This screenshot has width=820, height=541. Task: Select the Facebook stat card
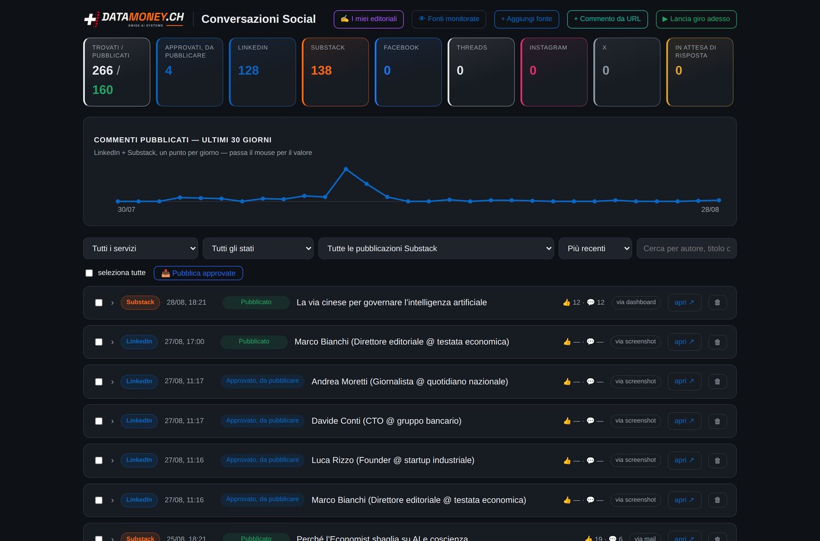[x=408, y=72]
